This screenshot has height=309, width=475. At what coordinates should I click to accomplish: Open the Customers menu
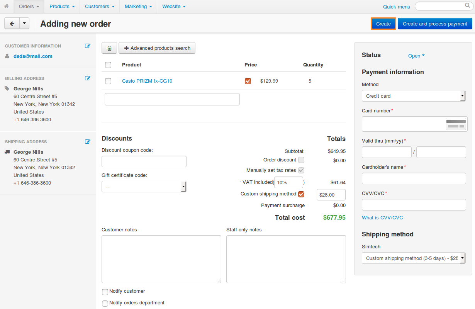tap(100, 7)
